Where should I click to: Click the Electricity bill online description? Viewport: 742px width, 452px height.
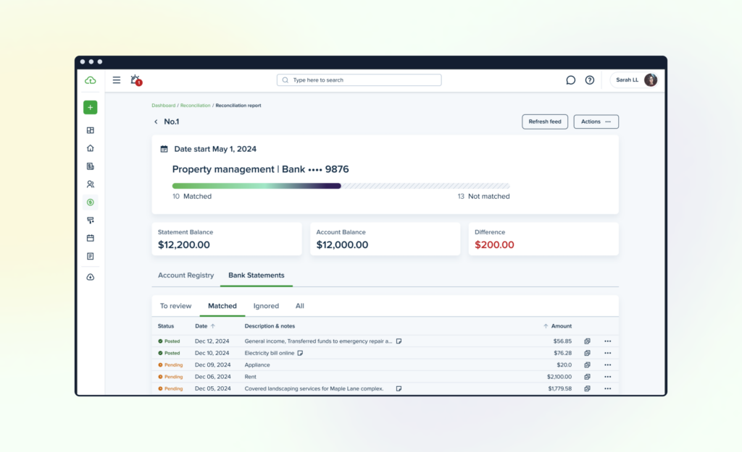click(270, 353)
